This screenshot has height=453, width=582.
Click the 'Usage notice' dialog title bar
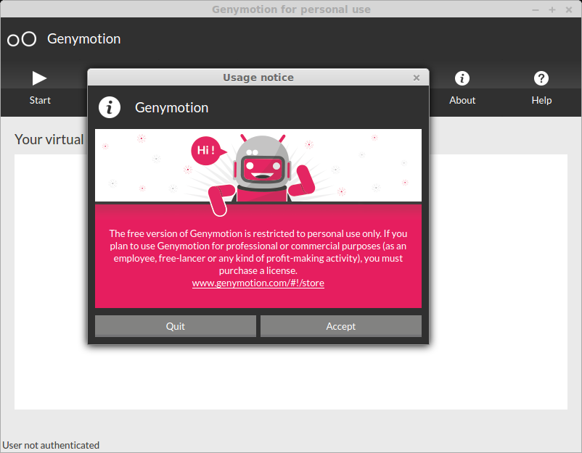258,78
